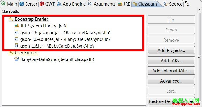Click the vertical scrollbar thumb
The height and width of the screenshot is (107, 202).
199,57
